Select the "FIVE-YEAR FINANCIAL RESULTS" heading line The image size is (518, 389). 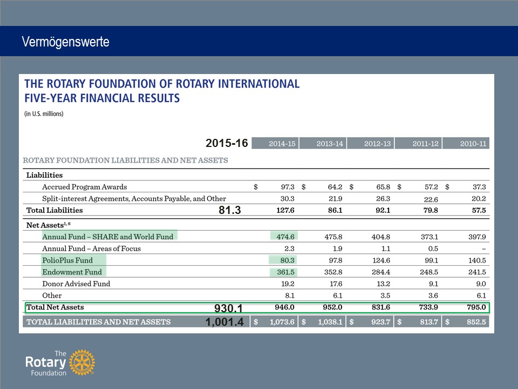102,98
